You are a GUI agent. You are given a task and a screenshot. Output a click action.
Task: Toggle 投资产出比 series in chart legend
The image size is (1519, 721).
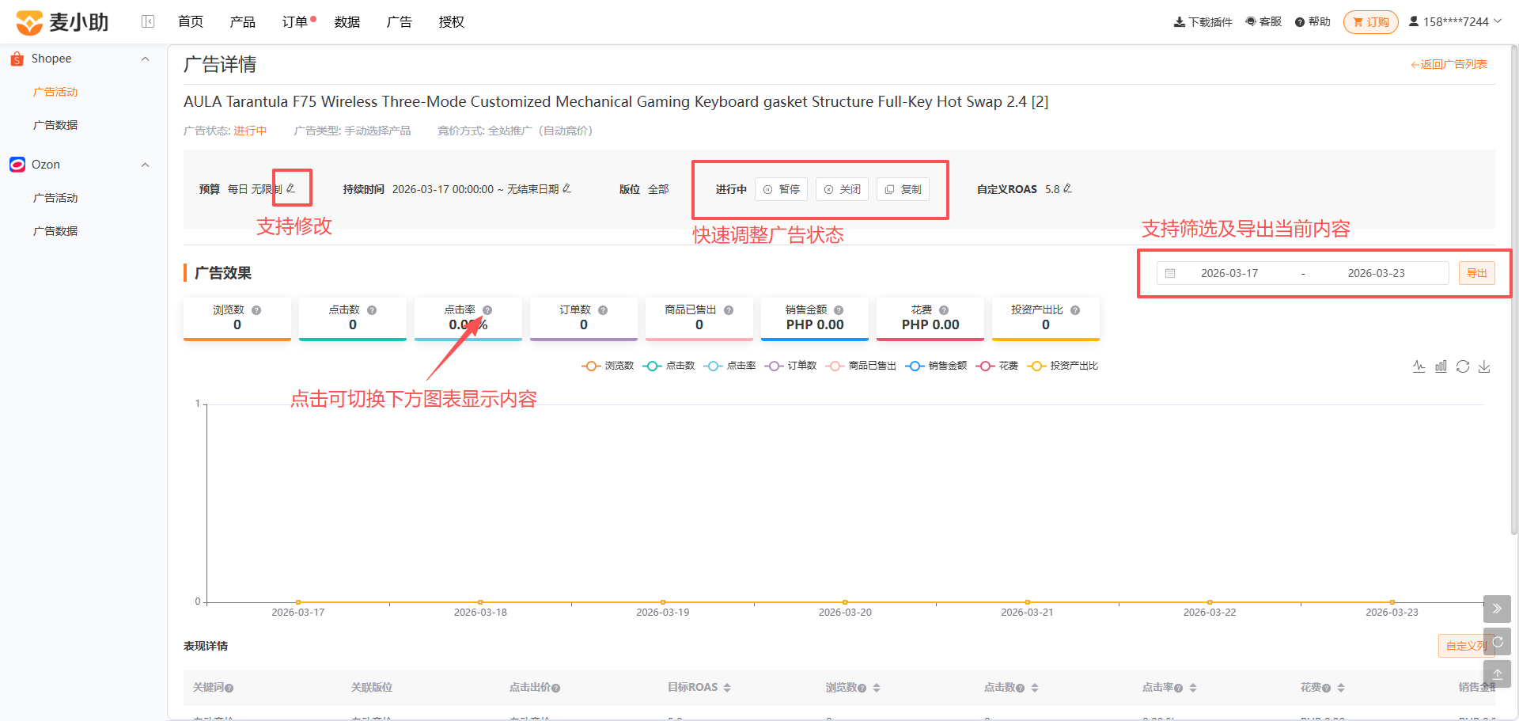(x=1063, y=366)
